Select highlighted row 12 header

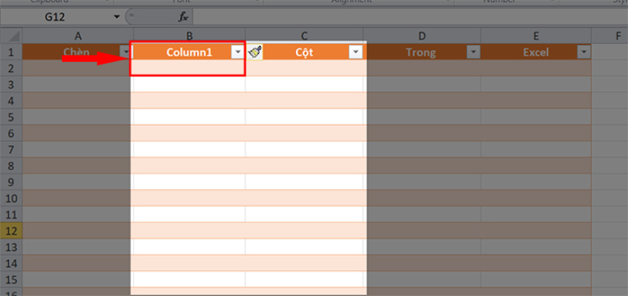coord(11,230)
